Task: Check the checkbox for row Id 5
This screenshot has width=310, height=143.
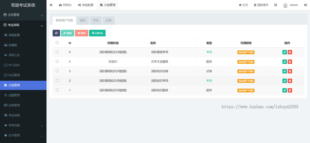Action: click(57, 52)
